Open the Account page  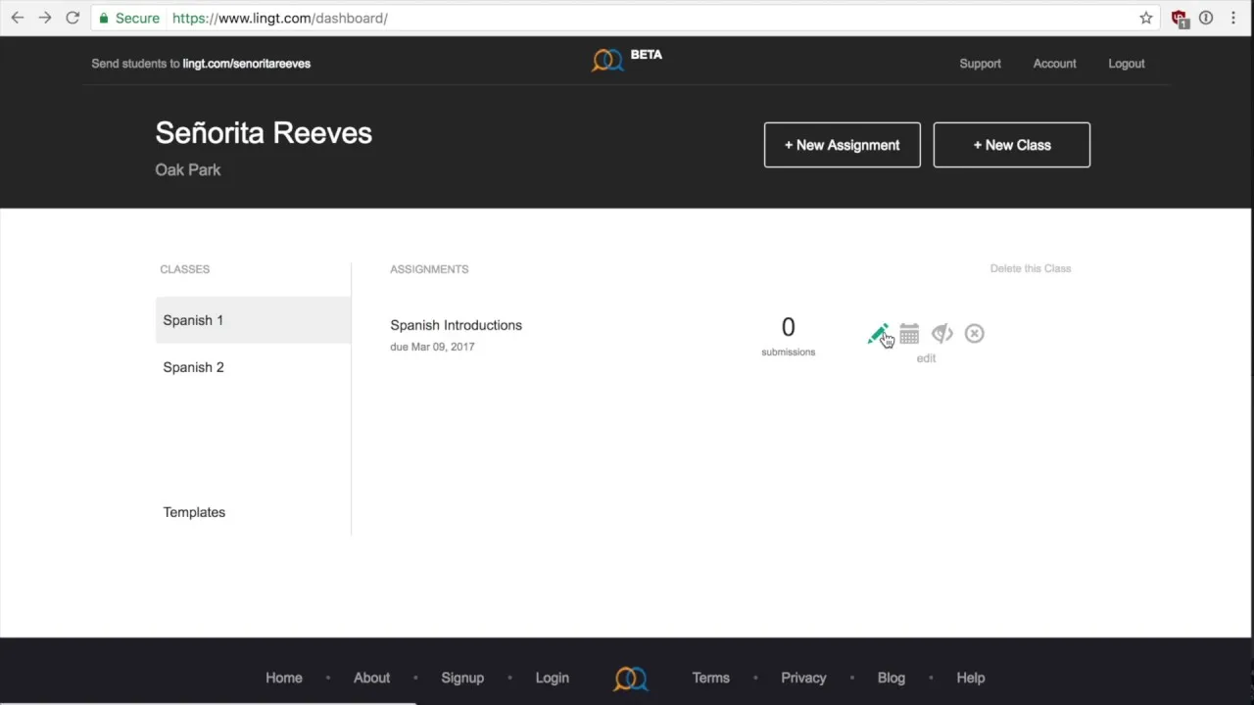pos(1054,64)
